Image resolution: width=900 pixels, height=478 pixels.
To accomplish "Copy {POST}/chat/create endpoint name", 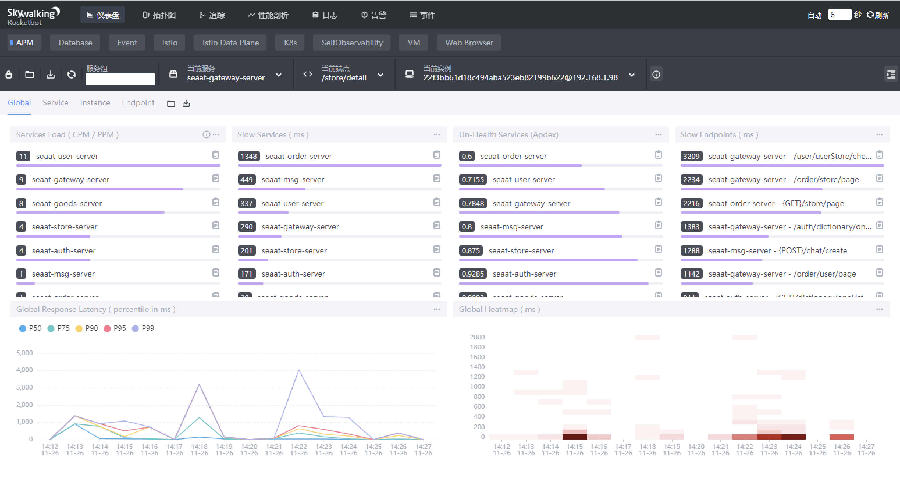I will 880,249.
